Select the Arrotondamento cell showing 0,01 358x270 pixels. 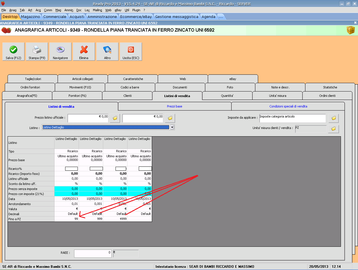tap(67, 204)
